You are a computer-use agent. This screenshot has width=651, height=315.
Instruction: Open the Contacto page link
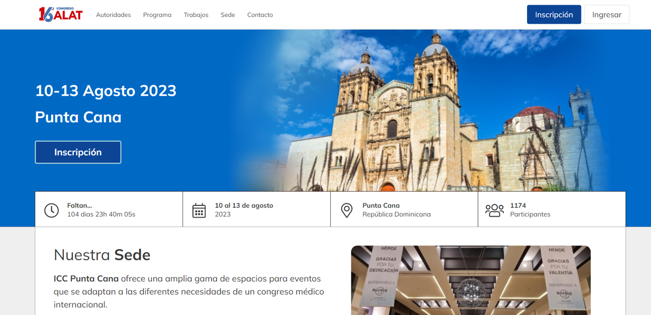pos(260,15)
